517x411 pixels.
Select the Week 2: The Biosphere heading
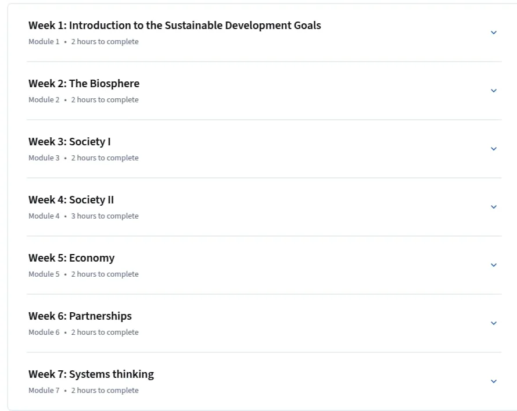click(x=84, y=84)
